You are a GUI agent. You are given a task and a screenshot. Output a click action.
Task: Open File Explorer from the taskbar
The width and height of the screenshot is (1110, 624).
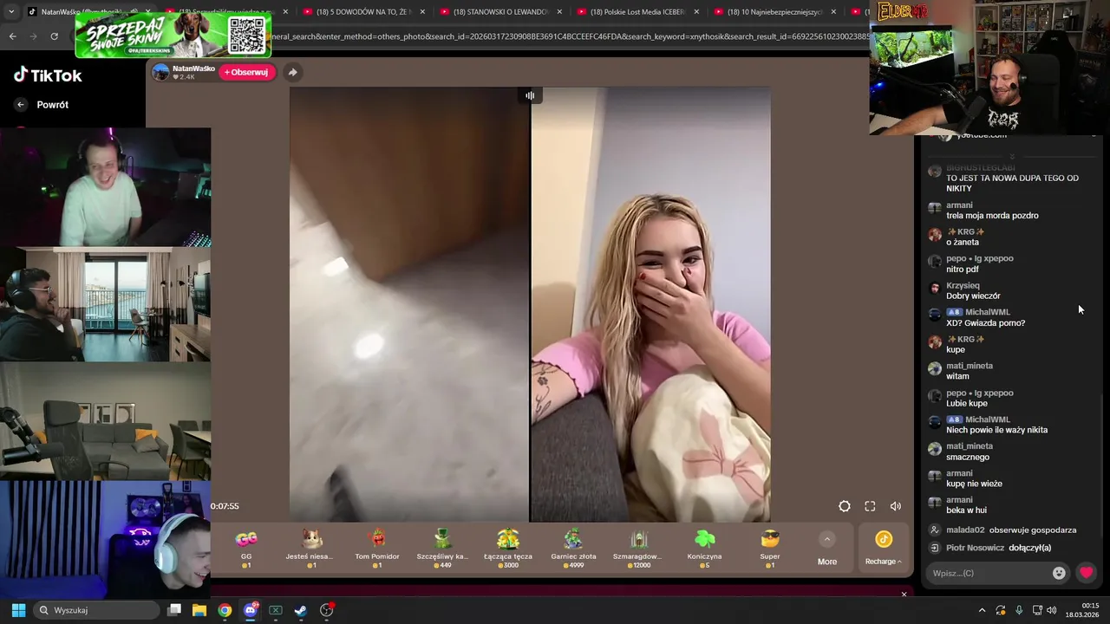(x=199, y=610)
